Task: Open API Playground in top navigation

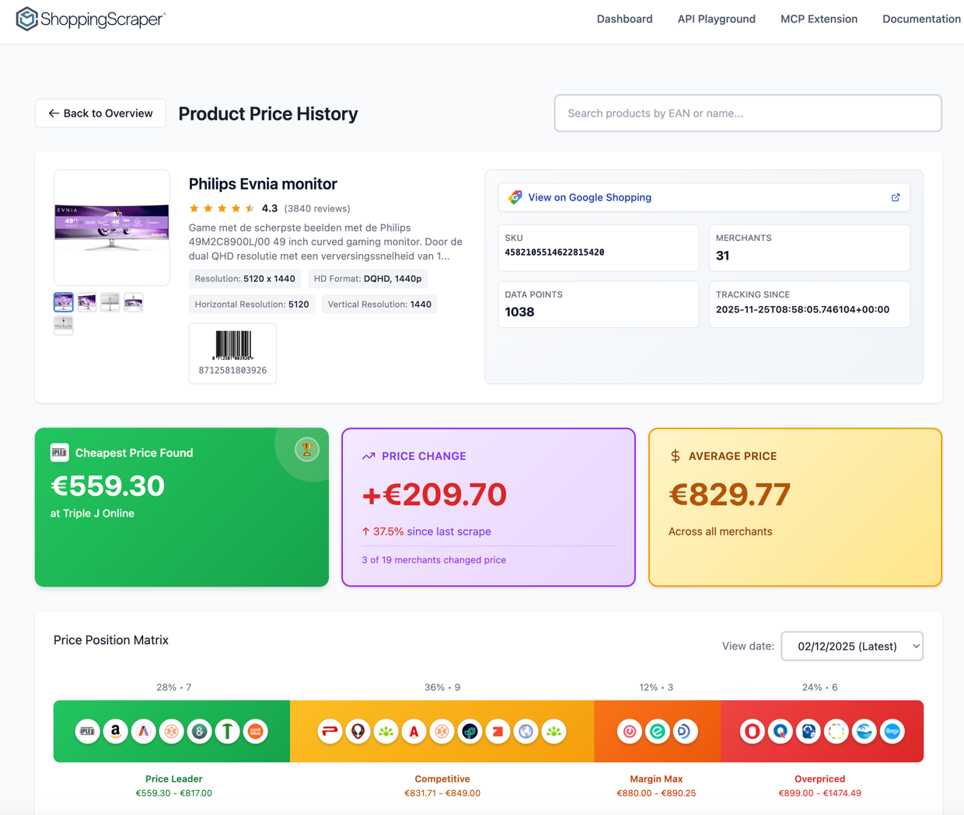Action: (x=716, y=19)
